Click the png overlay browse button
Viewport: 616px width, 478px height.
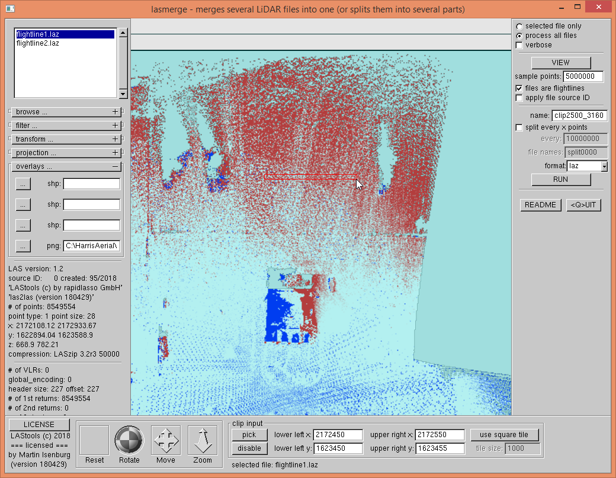click(23, 246)
